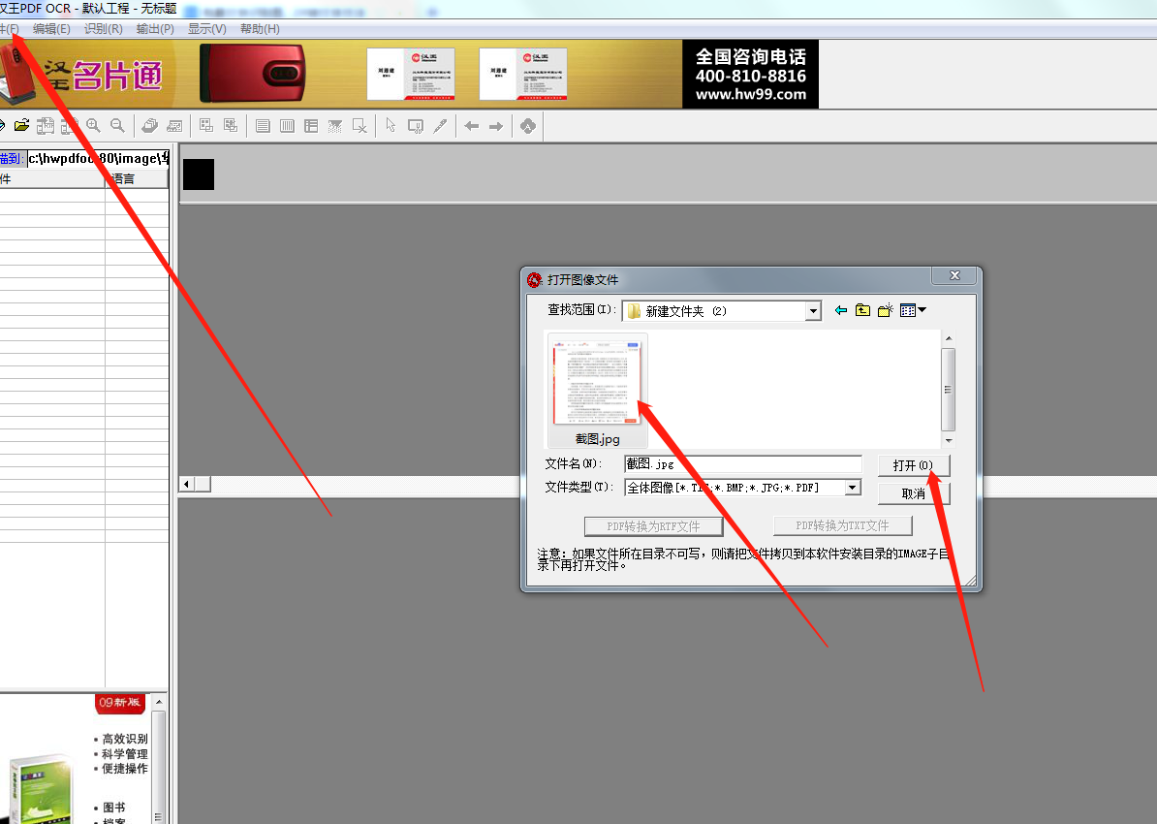Click the zoom out magnifier icon
Image resolution: width=1157 pixels, height=824 pixels.
pos(117,125)
